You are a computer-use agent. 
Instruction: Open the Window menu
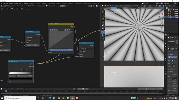pyautogui.click(x=16, y=3)
